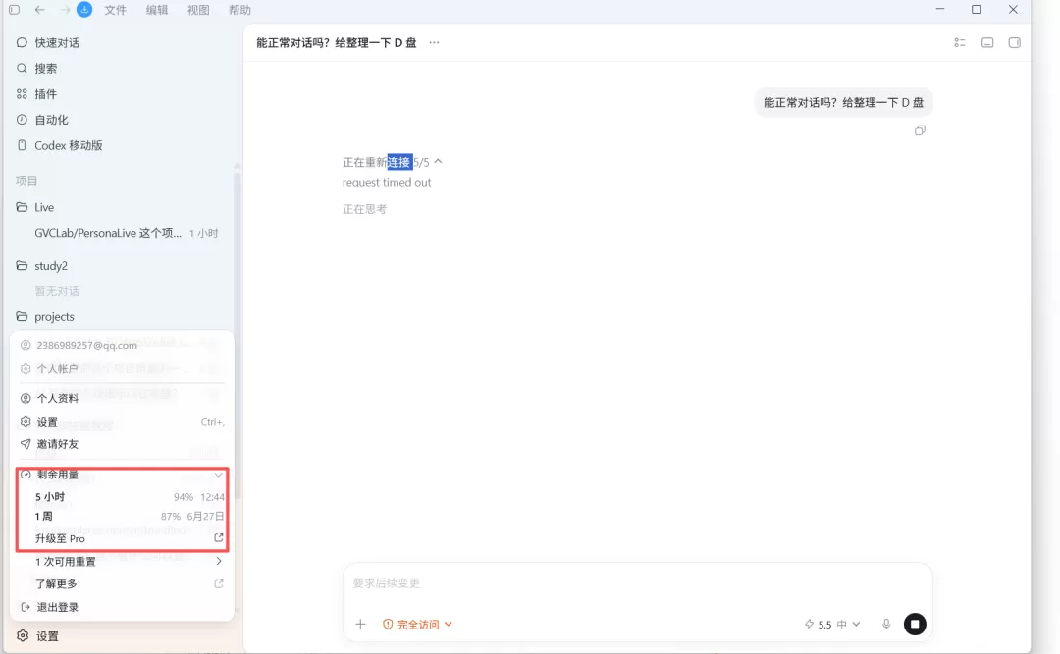Open conversation title more options (…)

(434, 42)
